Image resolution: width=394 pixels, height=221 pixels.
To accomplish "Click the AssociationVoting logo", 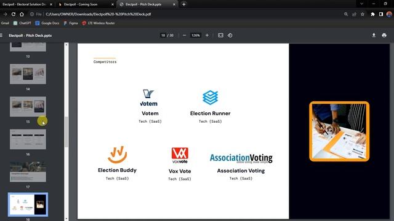I will tap(241, 158).
